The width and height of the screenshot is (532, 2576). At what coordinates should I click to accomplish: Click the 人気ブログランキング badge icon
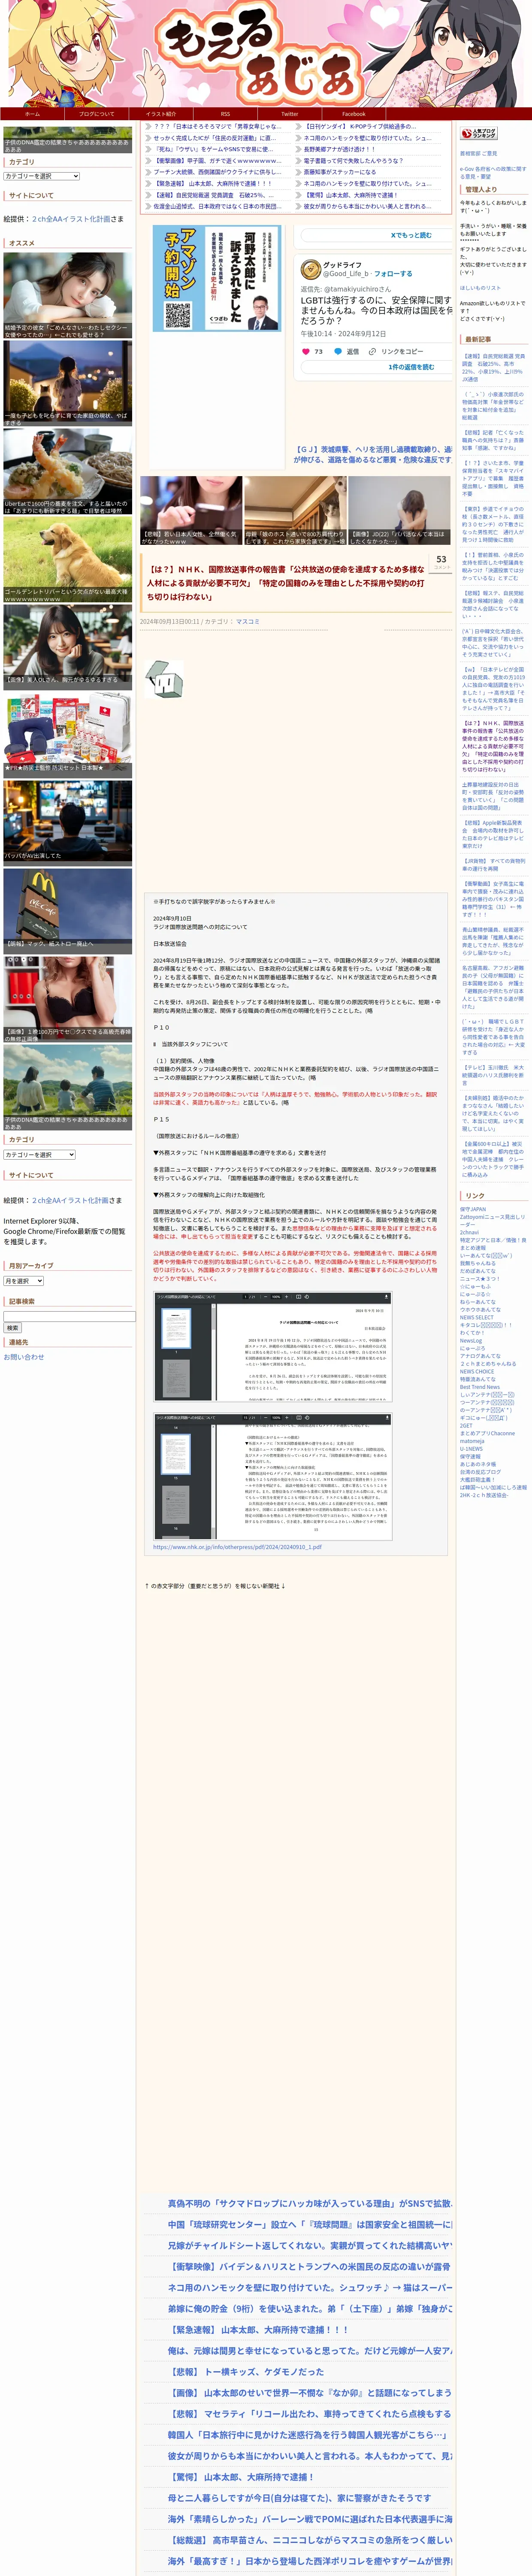click(x=478, y=133)
